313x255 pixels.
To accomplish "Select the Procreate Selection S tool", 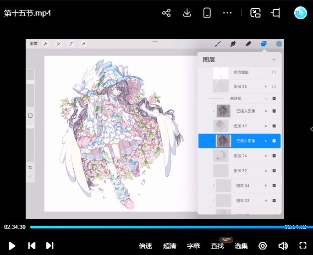I will [x=71, y=44].
